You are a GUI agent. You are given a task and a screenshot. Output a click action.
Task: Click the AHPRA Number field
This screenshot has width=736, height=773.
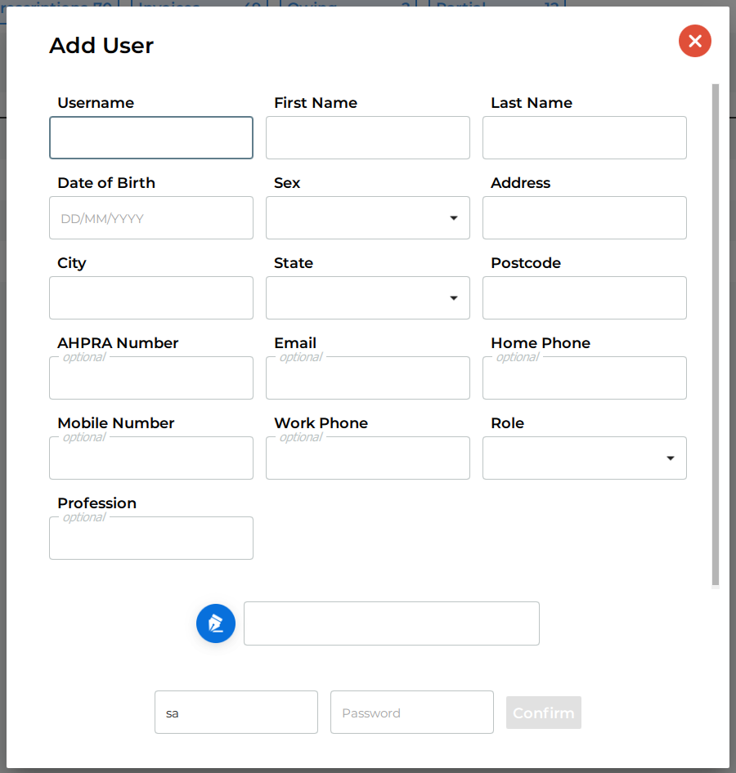pos(151,379)
